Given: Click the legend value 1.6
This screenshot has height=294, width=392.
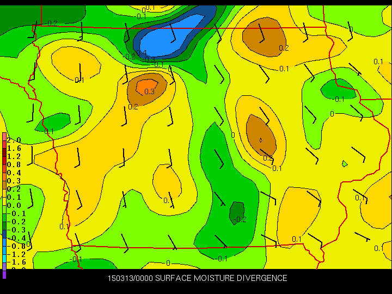Looking at the screenshot, I should pos(14,148).
